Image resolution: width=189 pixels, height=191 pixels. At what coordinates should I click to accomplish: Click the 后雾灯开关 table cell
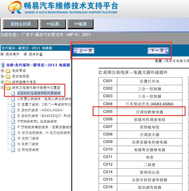[x=149, y=81]
